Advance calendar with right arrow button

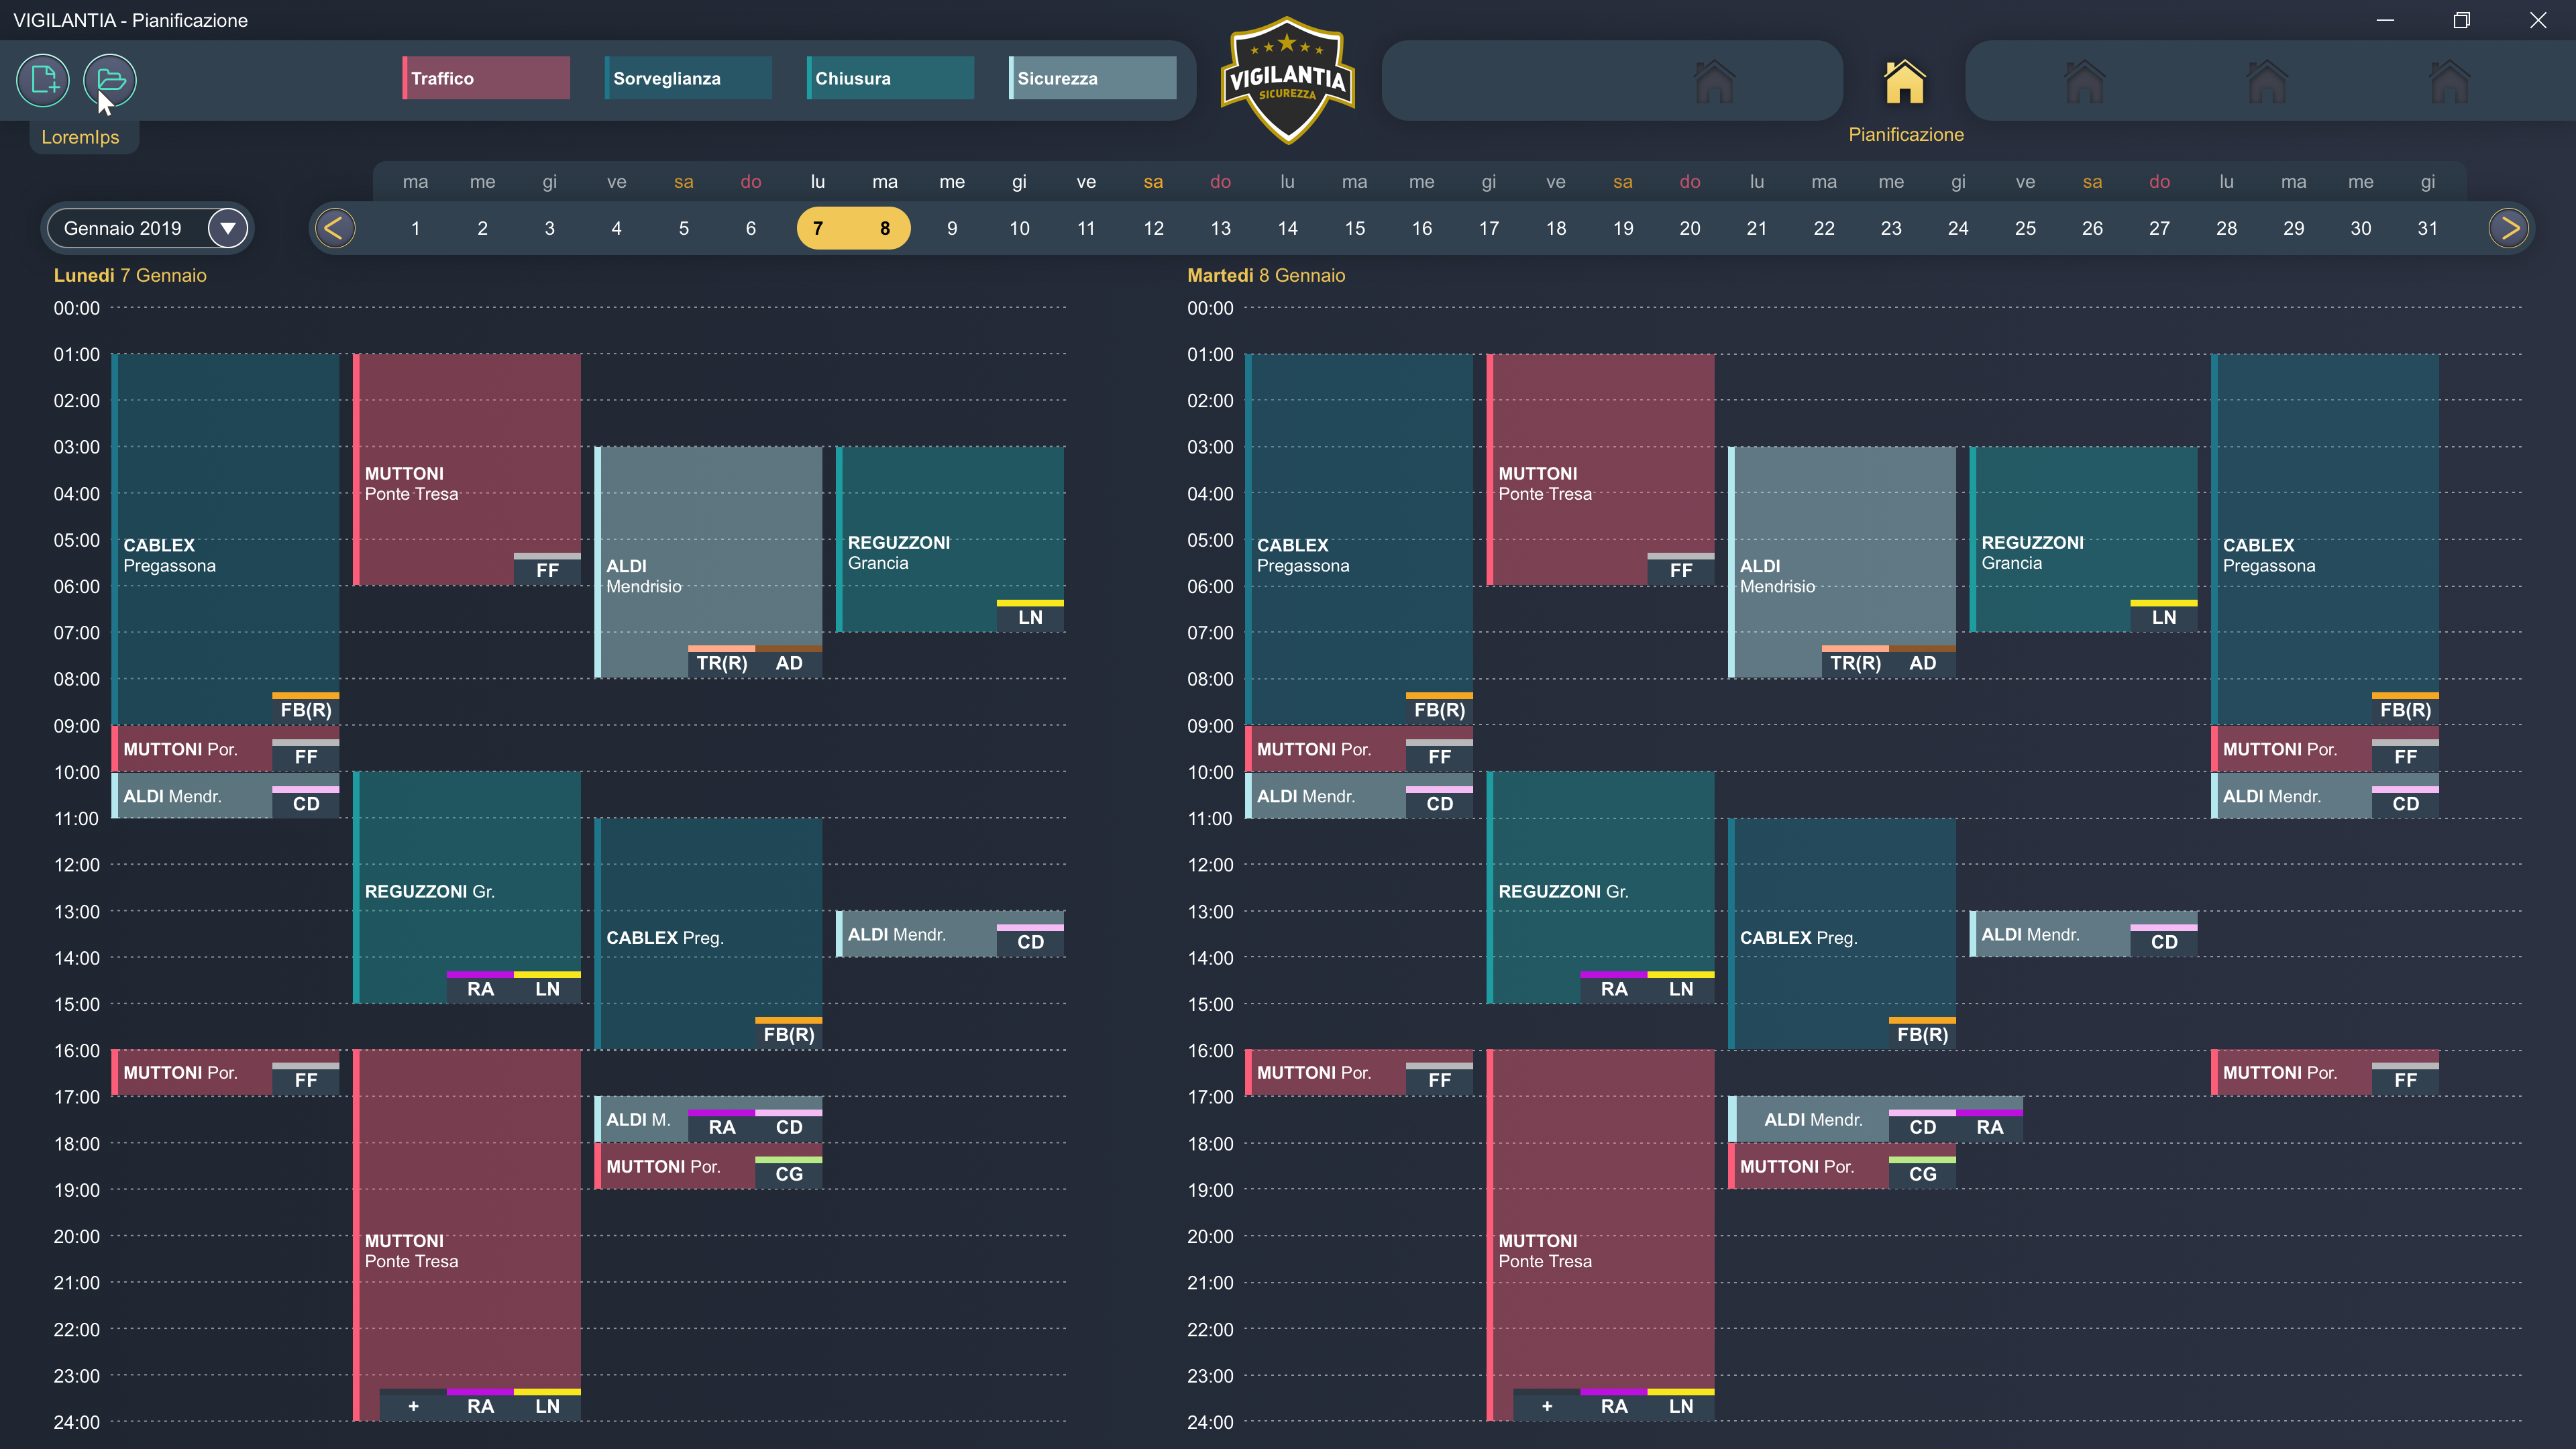[2508, 228]
